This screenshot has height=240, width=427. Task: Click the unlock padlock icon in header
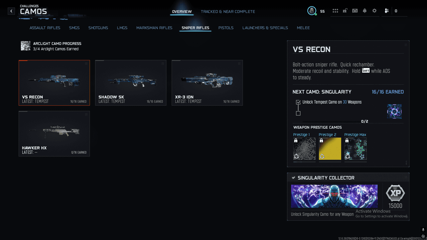pos(345,11)
